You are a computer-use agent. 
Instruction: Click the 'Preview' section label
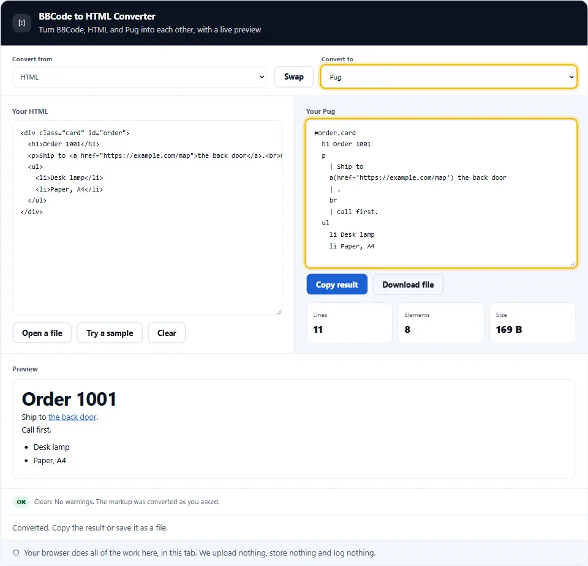pyautogui.click(x=24, y=369)
